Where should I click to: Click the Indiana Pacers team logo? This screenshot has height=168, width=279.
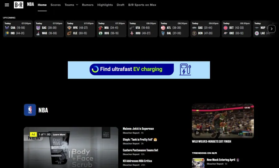tap(7, 33)
